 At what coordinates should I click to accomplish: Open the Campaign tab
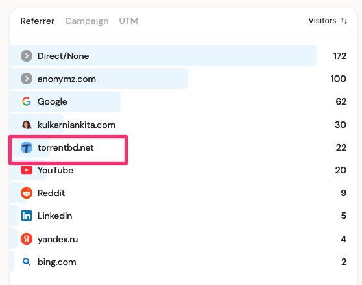coord(87,21)
